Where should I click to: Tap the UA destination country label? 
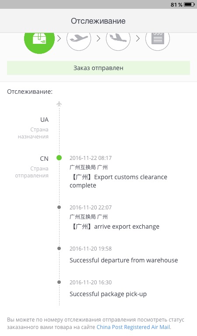44,120
